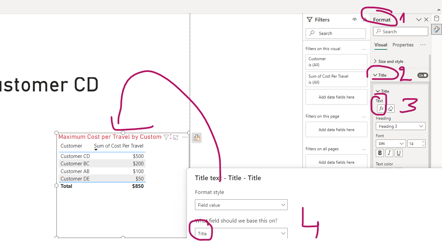
Task: Click the $500 value cell
Action: click(138, 156)
